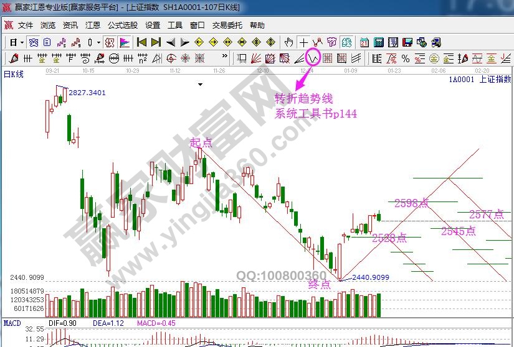Toggle the crosshair cursor button
514x347 pixels.
pos(303,42)
